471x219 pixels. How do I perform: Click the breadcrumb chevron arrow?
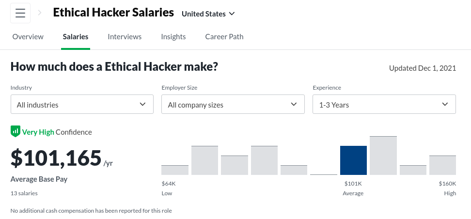[x=40, y=13]
